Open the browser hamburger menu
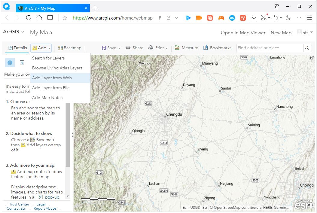This screenshot has height=213, width=317. coord(310,18)
